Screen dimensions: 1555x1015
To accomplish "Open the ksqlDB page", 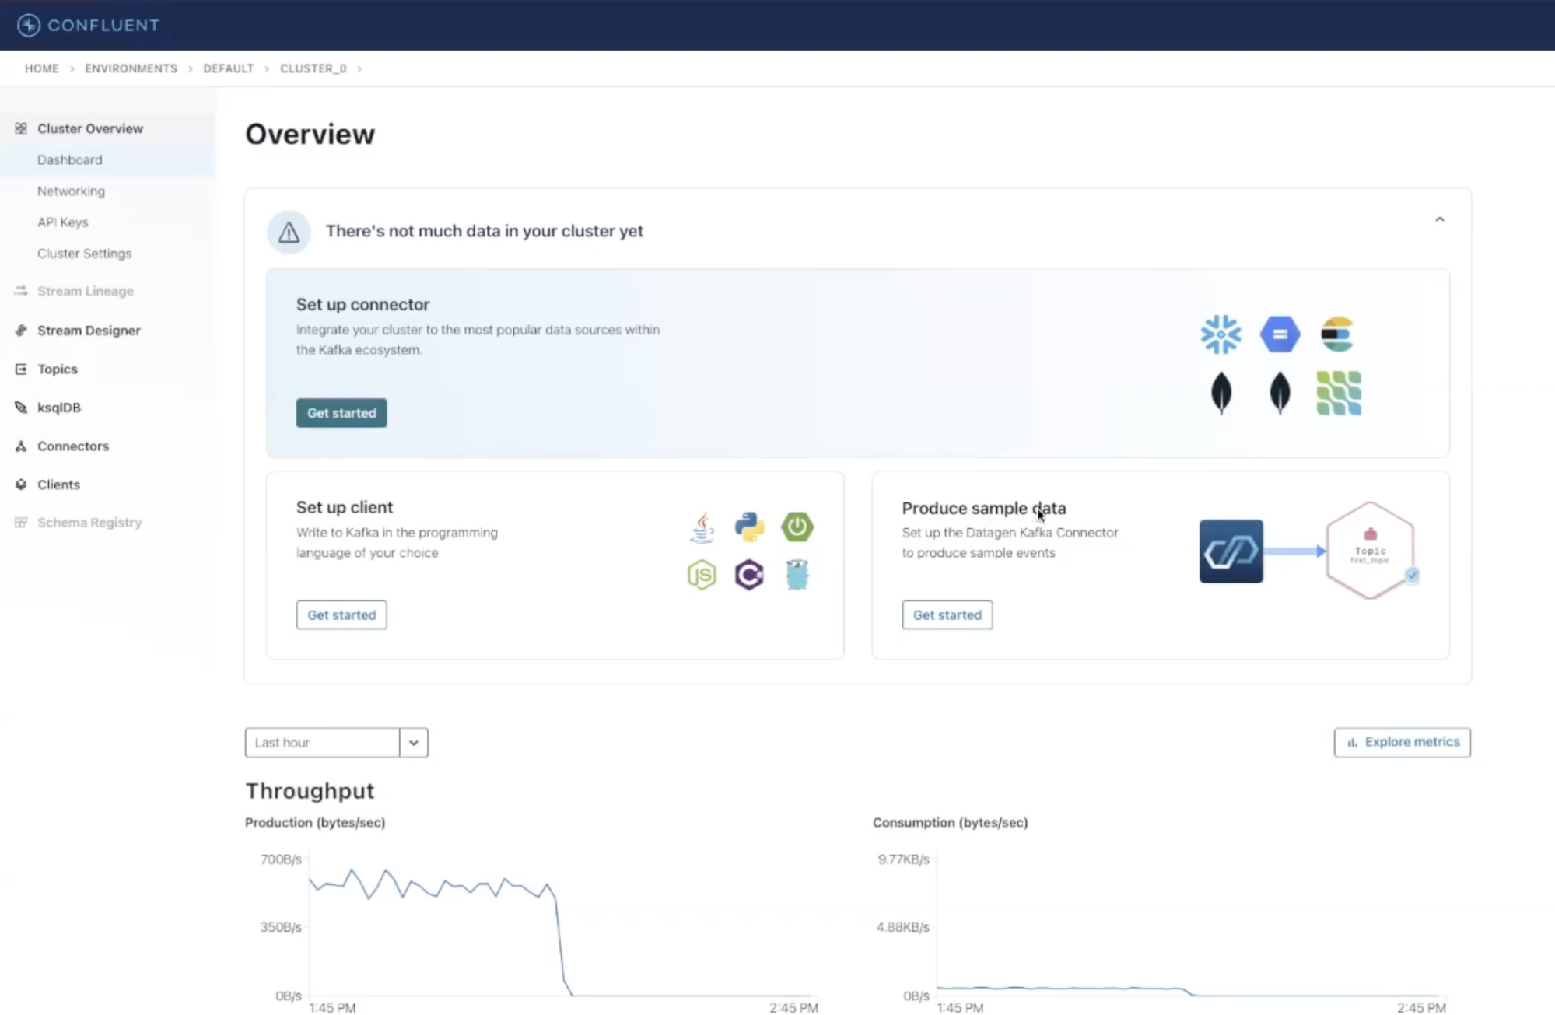I will pos(59,408).
